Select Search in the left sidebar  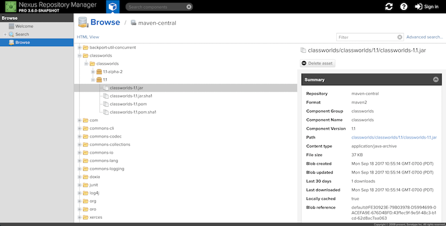[23, 35]
